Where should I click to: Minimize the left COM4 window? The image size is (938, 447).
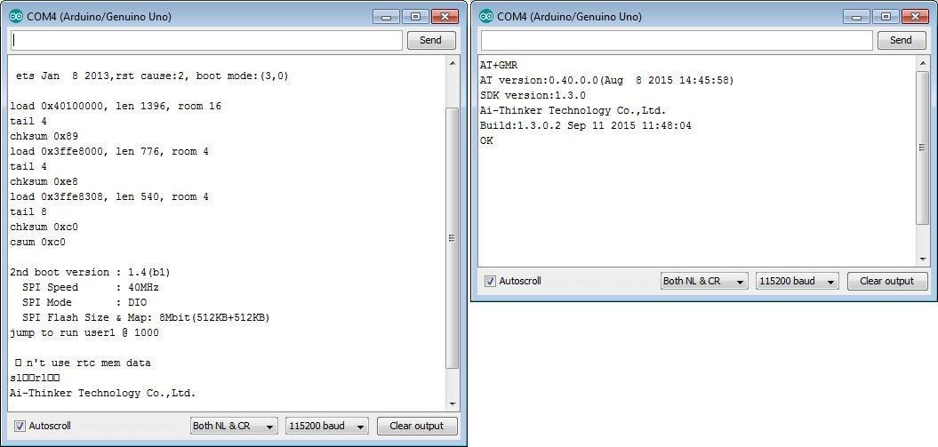tap(386, 17)
